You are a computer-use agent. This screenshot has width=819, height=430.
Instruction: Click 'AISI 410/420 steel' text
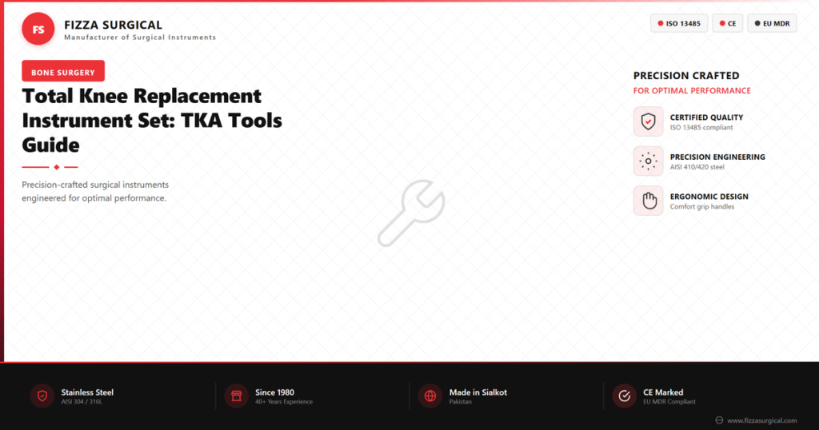697,167
